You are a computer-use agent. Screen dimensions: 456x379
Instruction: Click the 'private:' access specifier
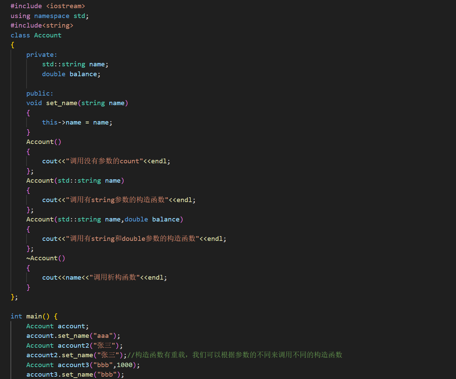click(42, 55)
